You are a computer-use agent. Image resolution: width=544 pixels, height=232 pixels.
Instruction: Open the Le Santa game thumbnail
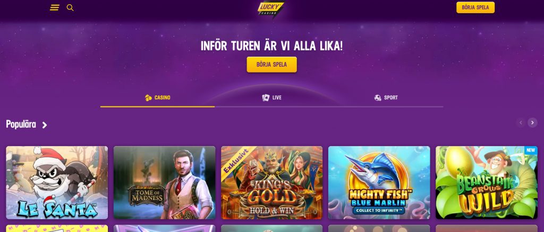click(x=57, y=183)
